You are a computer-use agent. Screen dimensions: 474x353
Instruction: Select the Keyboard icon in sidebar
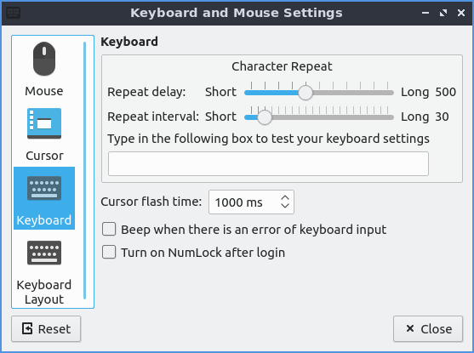tap(44, 188)
